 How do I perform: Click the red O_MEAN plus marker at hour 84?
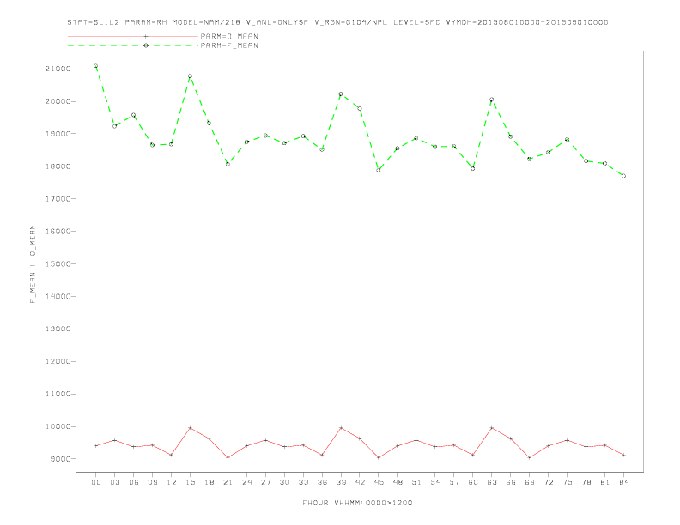623,455
